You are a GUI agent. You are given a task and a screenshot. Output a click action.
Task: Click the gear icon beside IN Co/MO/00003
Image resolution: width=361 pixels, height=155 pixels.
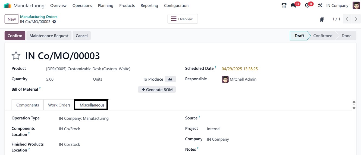(54, 22)
